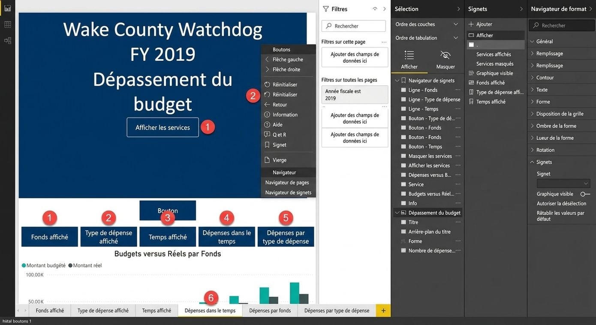Select the Graphique visible bookmark
Image resolution: width=596 pixels, height=325 pixels.
(491, 73)
